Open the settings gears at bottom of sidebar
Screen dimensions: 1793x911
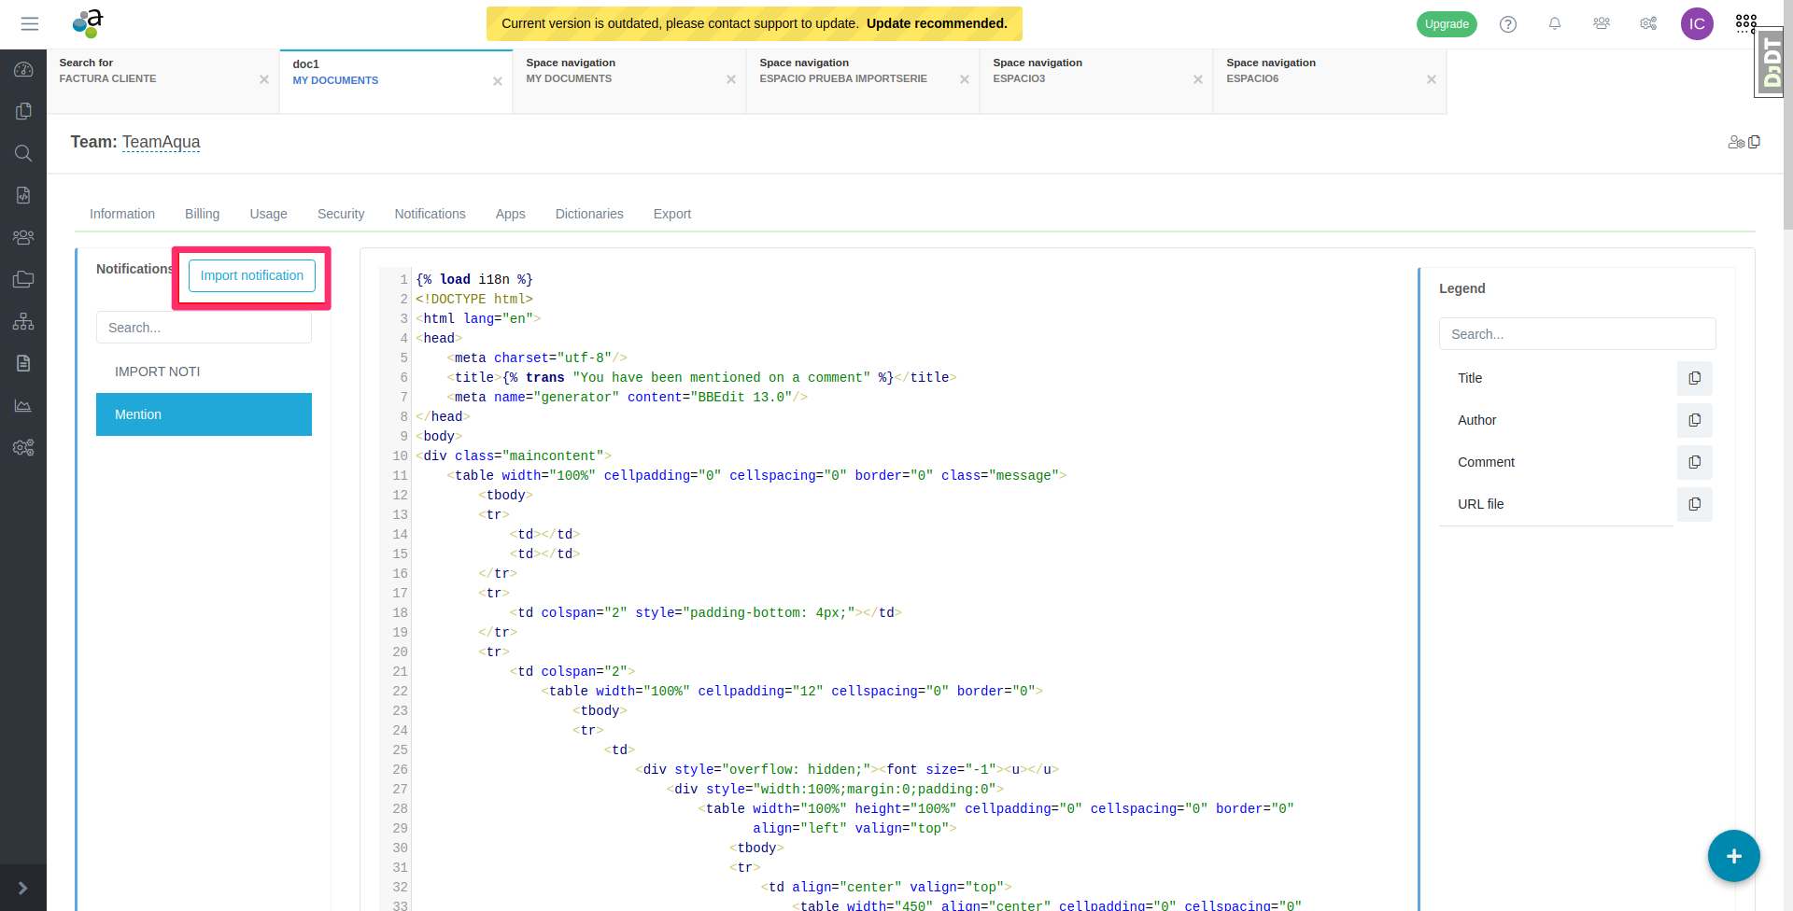[x=23, y=448]
